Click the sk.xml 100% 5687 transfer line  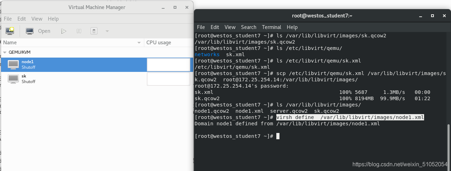point(312,92)
